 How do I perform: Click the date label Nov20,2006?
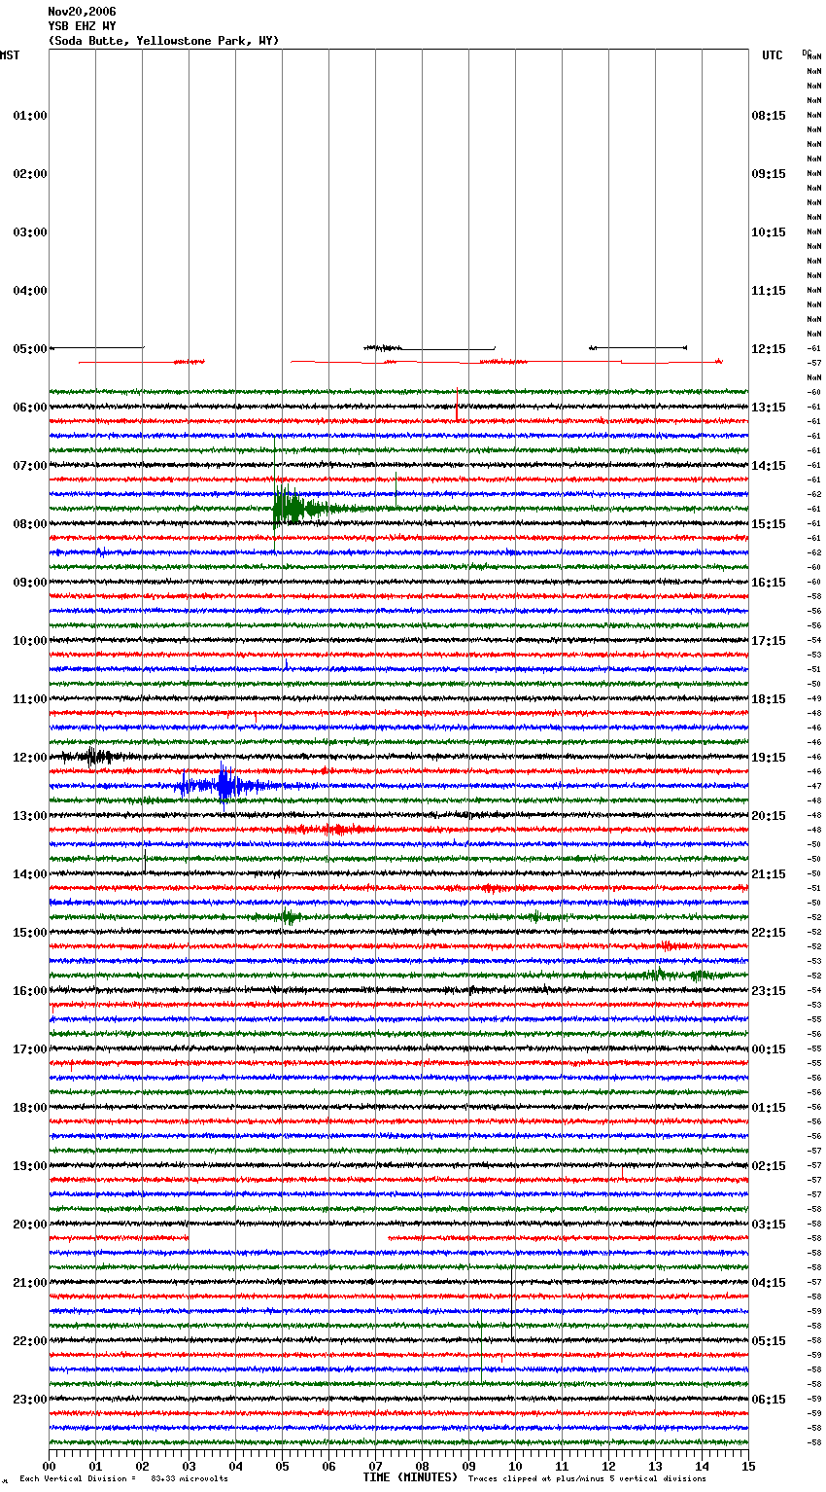(x=82, y=12)
